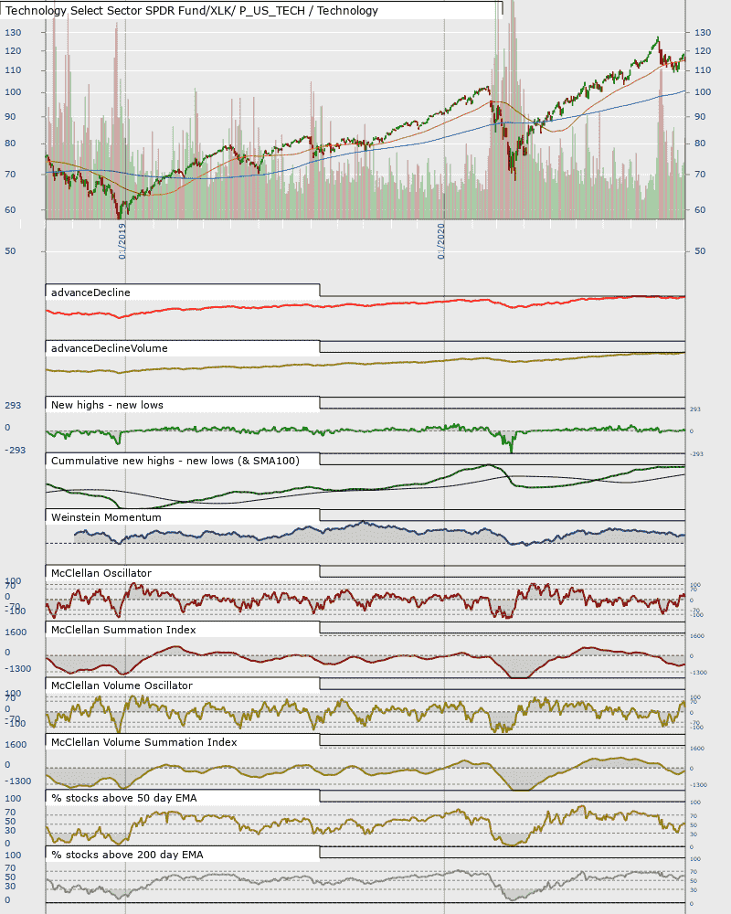Click the 293 value left of New highs panel
Image resolution: width=731 pixels, height=914 pixels.
pyautogui.click(x=13, y=406)
